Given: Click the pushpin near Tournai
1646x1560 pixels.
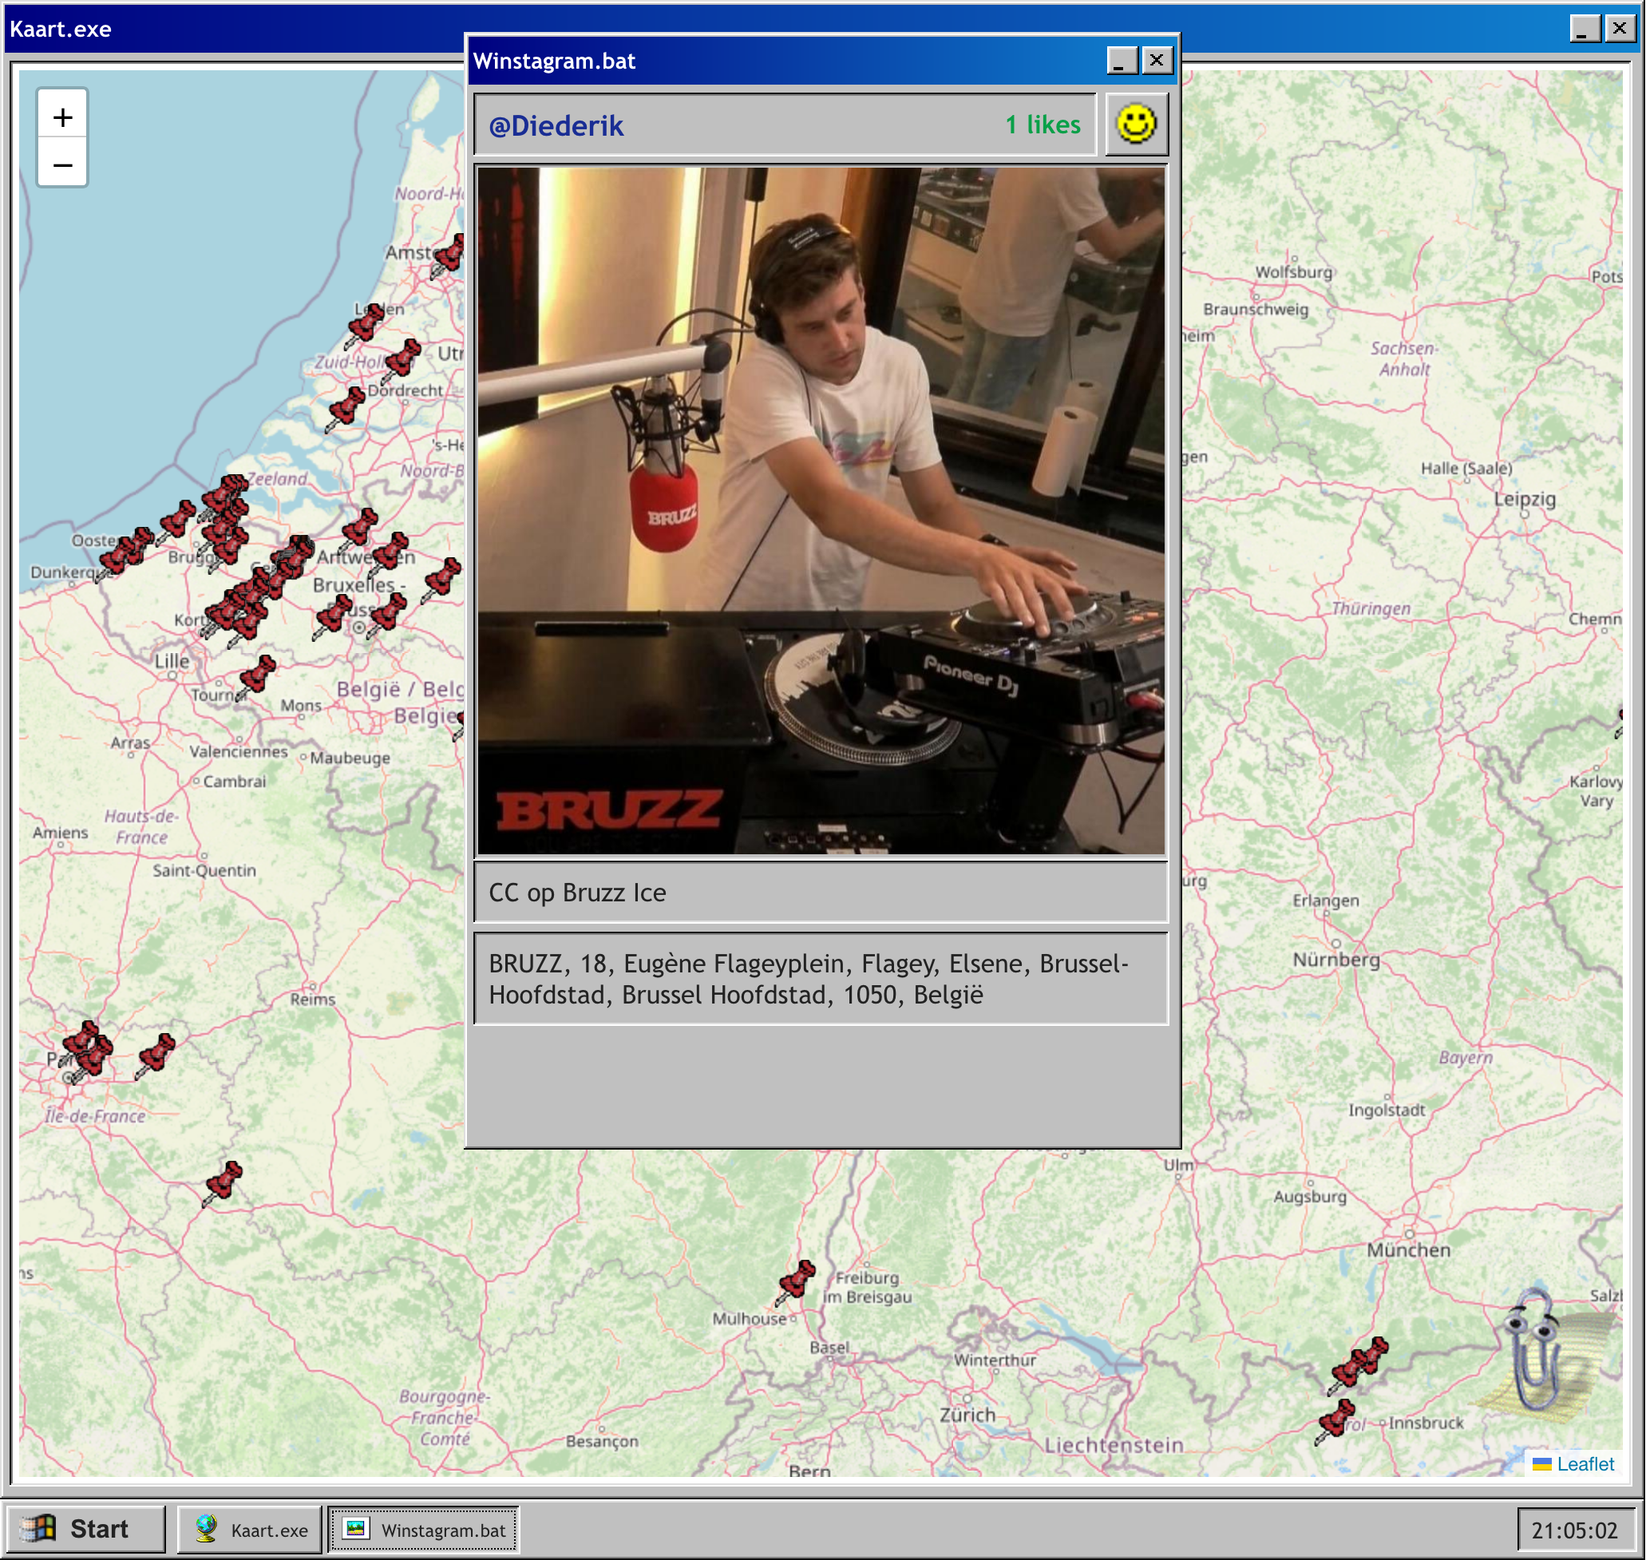Looking at the screenshot, I should tap(257, 675).
